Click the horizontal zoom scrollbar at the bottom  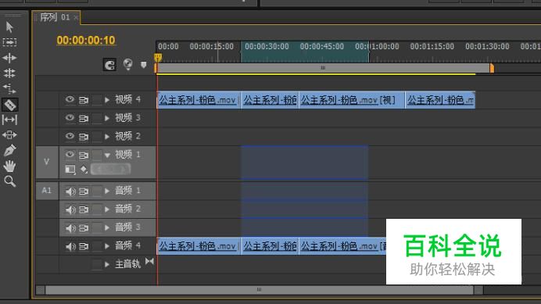coord(259,290)
